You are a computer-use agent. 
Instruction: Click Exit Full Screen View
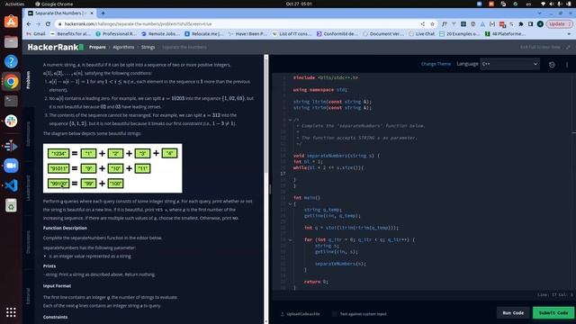point(540,47)
